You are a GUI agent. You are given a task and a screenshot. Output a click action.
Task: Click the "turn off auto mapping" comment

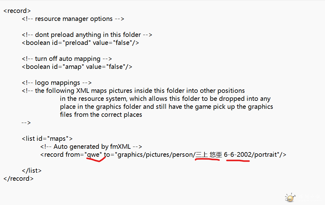(x=67, y=59)
